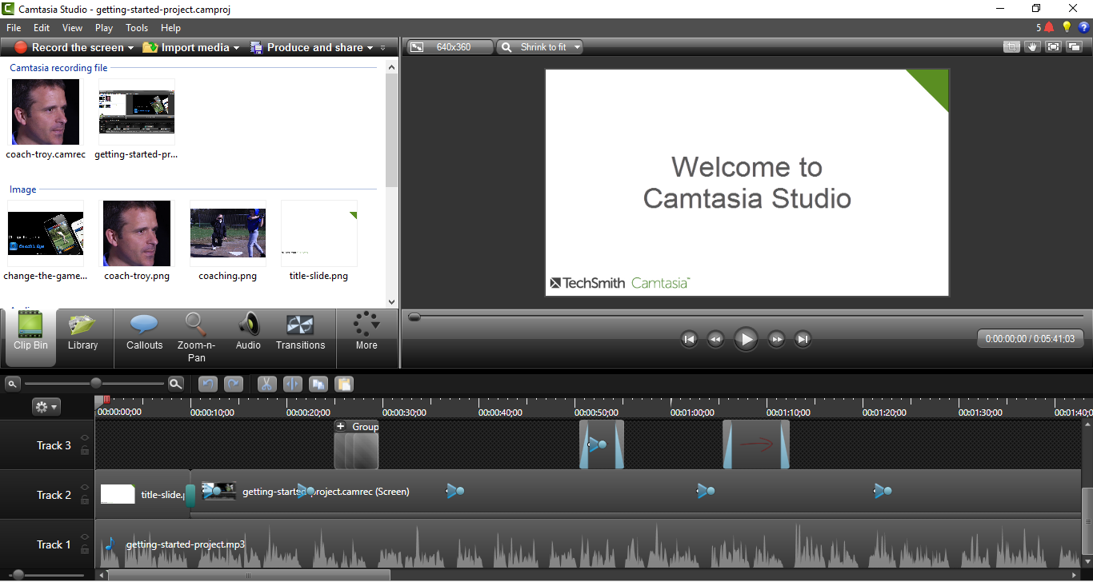Select change-the-game image thumbnail

pyautogui.click(x=46, y=233)
